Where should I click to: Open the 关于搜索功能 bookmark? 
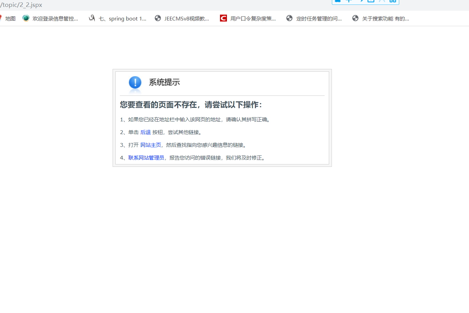[x=381, y=19]
